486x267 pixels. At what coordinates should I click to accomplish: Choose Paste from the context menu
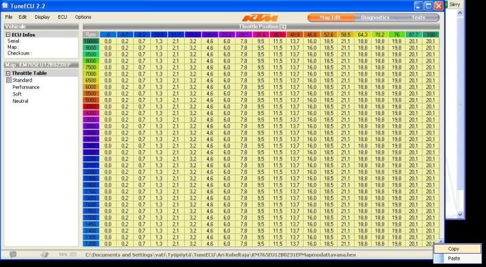click(x=454, y=258)
